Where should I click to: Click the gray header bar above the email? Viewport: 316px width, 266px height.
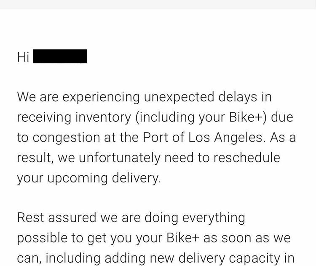[x=158, y=4]
